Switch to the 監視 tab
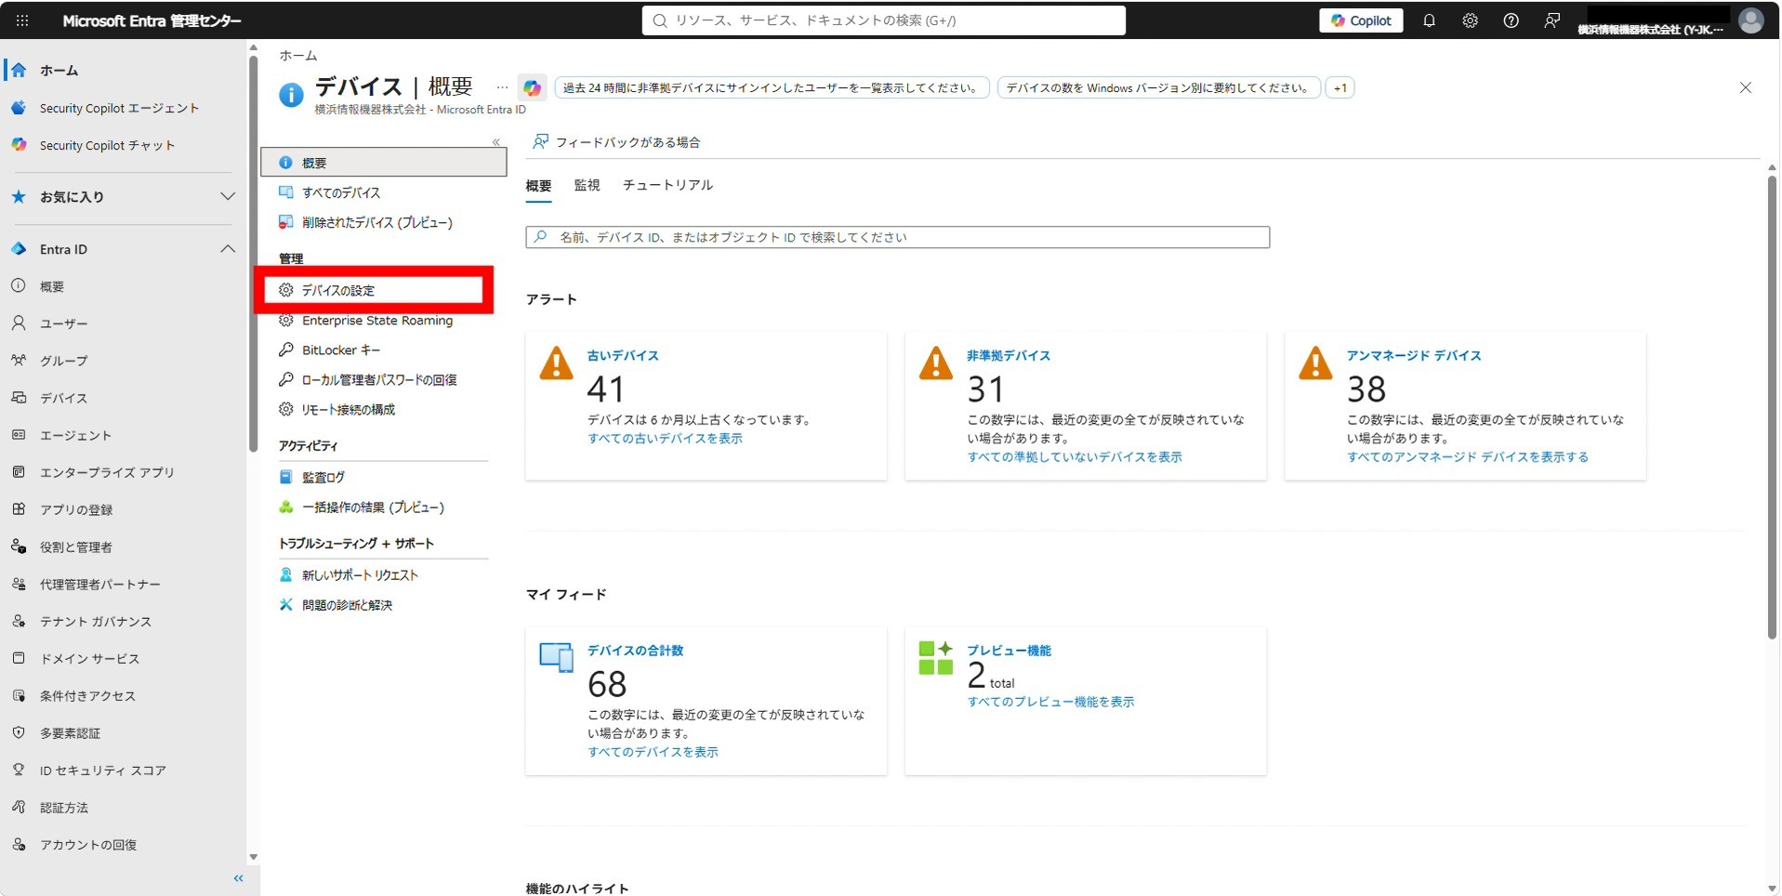 click(587, 185)
